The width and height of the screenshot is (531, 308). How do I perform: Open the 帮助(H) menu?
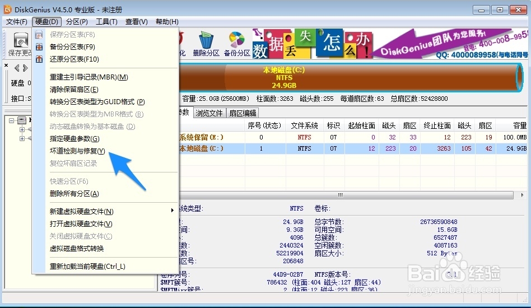167,22
